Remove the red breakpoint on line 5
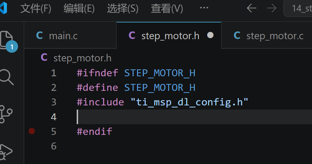This screenshot has height=164, width=312. [x=32, y=131]
